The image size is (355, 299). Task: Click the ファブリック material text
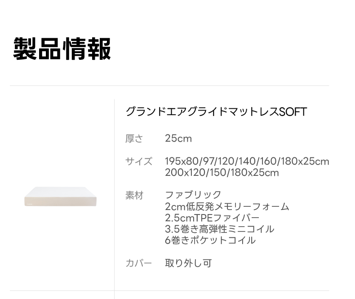[193, 195]
